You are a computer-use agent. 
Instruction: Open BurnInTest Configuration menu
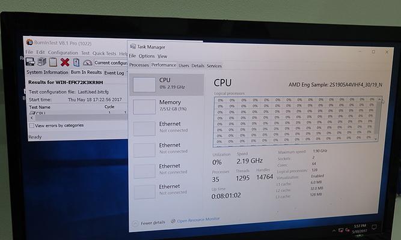point(63,53)
